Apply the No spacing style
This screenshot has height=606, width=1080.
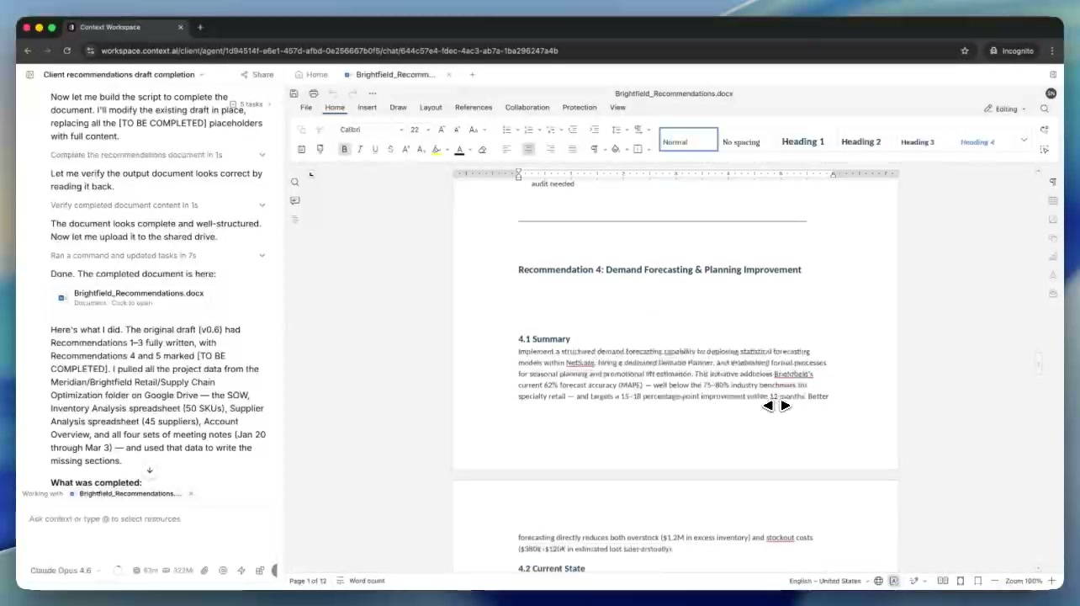[x=741, y=141]
